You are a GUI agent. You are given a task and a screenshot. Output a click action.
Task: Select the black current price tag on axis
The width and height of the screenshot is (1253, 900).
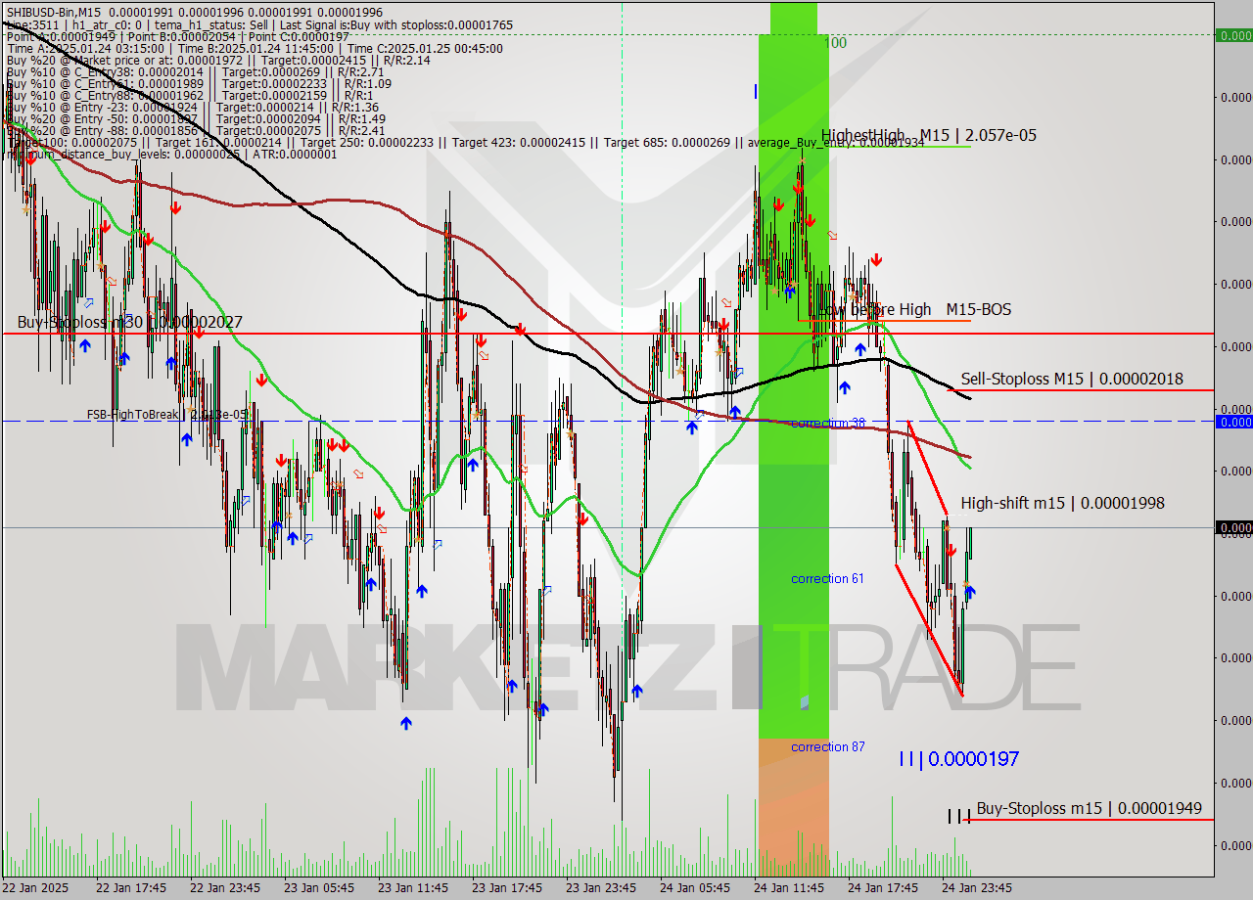(1233, 527)
